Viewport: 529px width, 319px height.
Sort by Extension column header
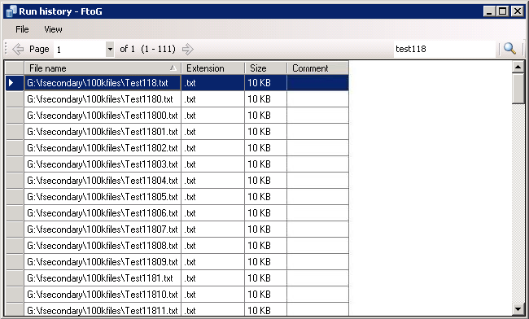click(213, 68)
